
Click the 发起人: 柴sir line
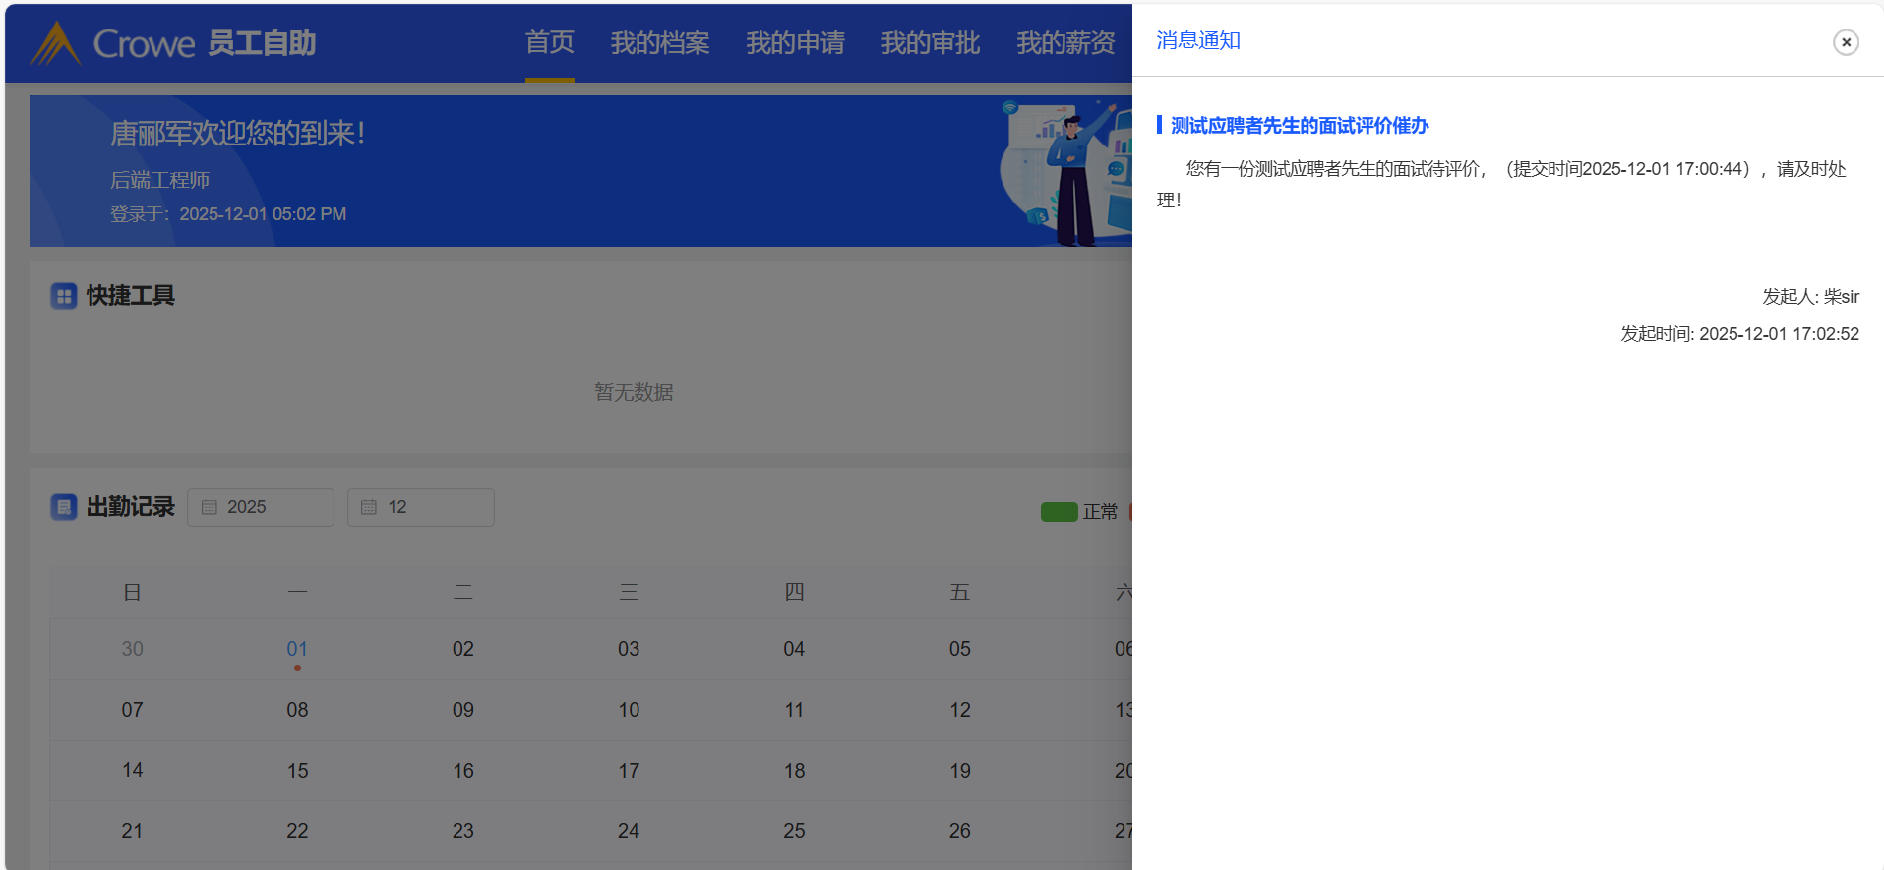coord(1810,296)
